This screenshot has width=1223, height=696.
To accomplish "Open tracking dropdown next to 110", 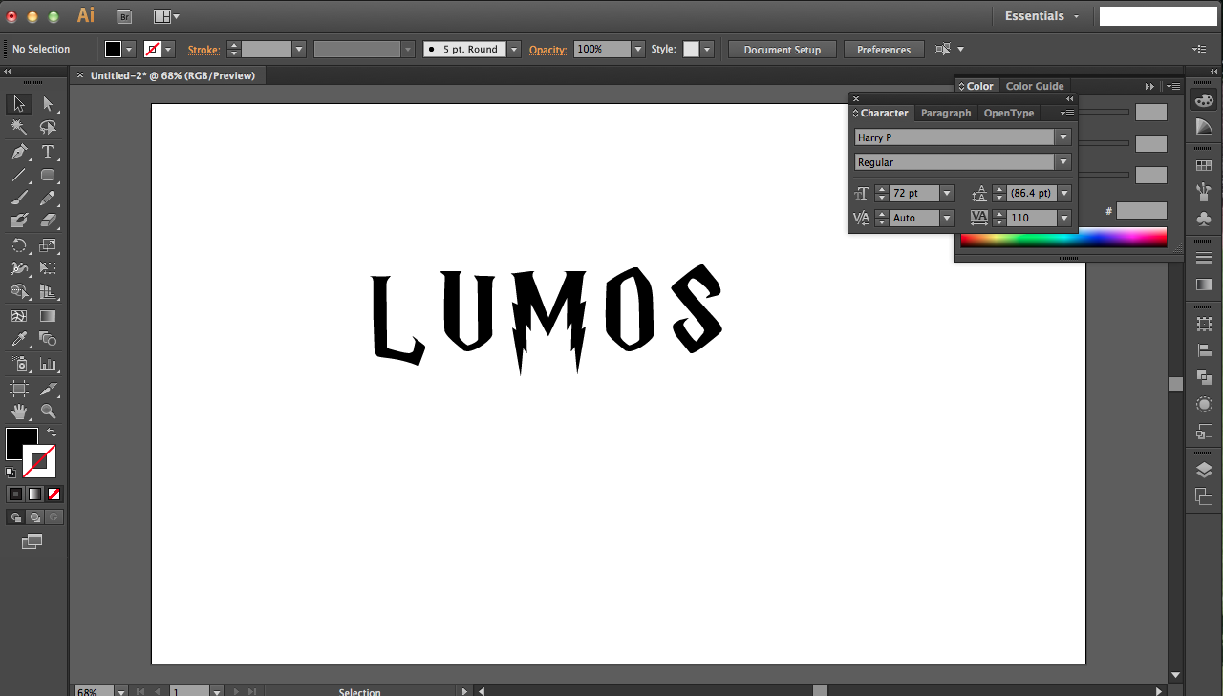I will point(1064,218).
